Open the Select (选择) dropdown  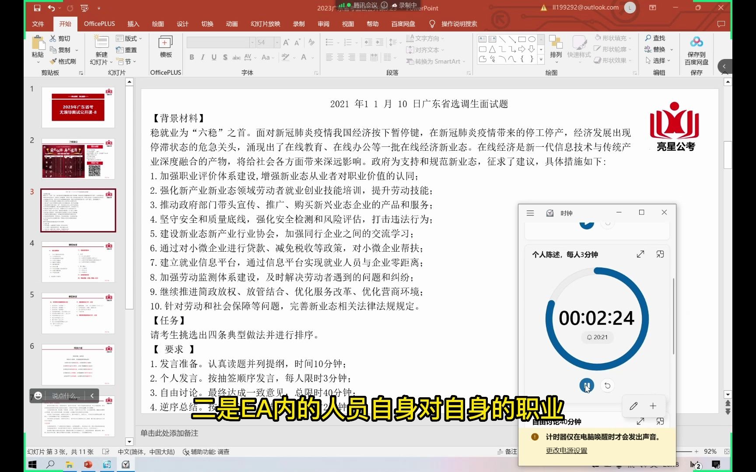click(x=659, y=61)
